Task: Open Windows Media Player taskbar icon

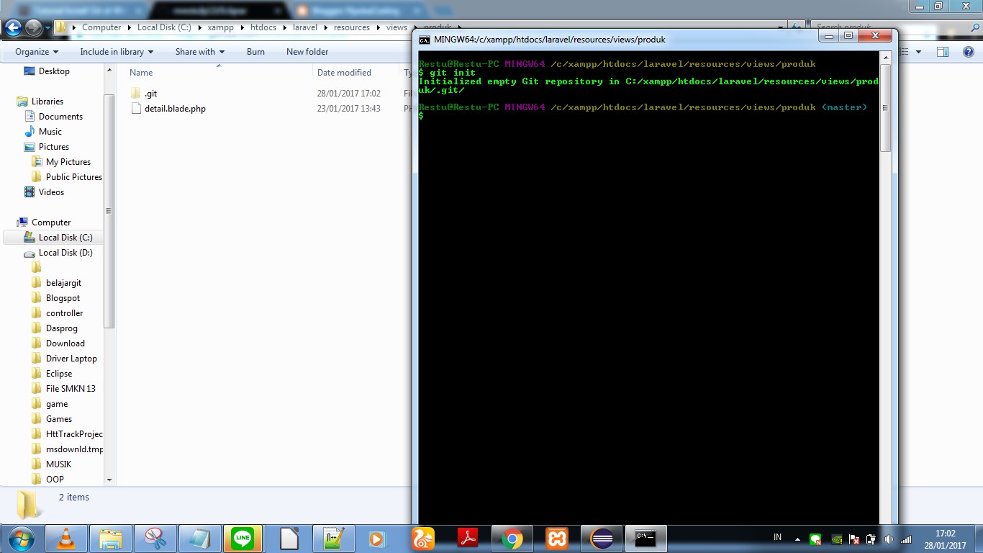Action: tap(377, 539)
